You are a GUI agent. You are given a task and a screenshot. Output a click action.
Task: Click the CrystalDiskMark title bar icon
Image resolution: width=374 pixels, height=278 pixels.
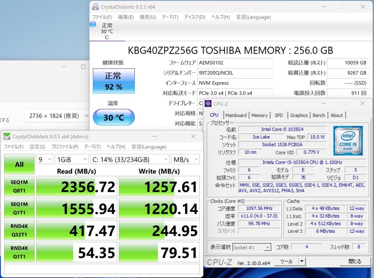pos(7,136)
